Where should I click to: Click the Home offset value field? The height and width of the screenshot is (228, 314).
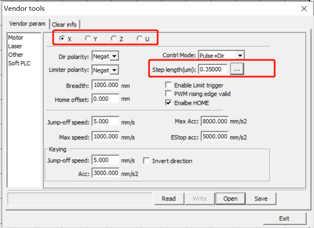[x=105, y=99]
